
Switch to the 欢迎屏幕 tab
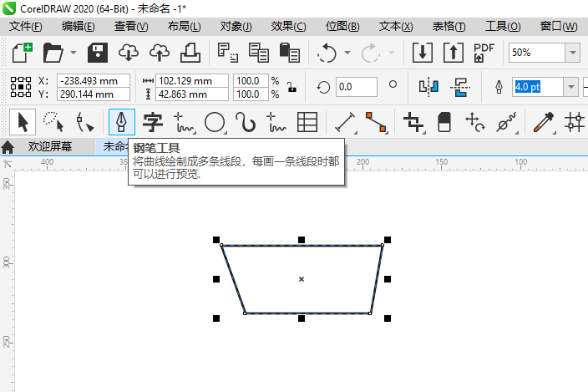[49, 146]
